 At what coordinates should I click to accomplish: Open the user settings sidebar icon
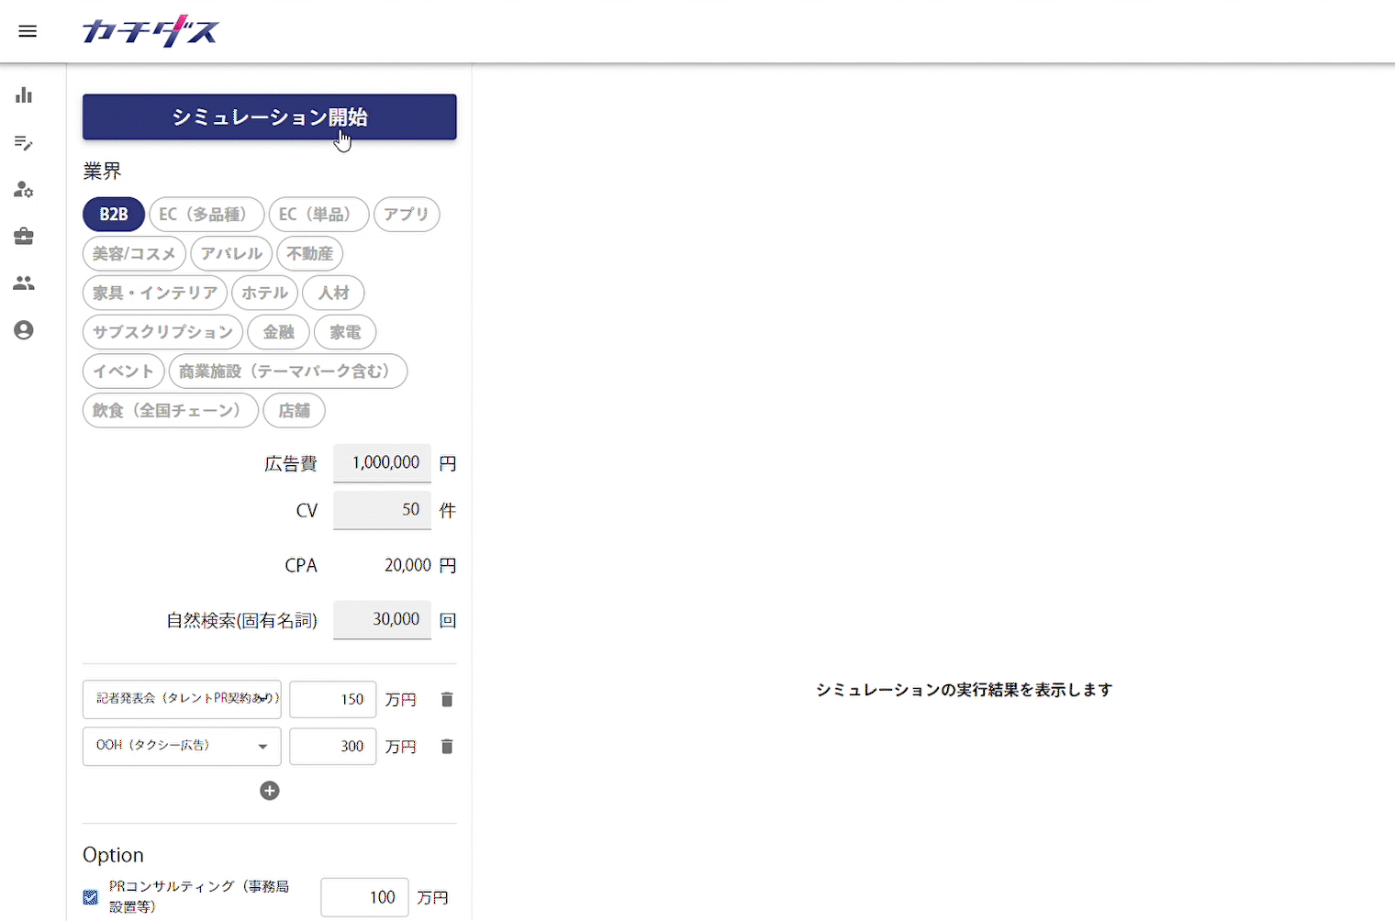24,190
